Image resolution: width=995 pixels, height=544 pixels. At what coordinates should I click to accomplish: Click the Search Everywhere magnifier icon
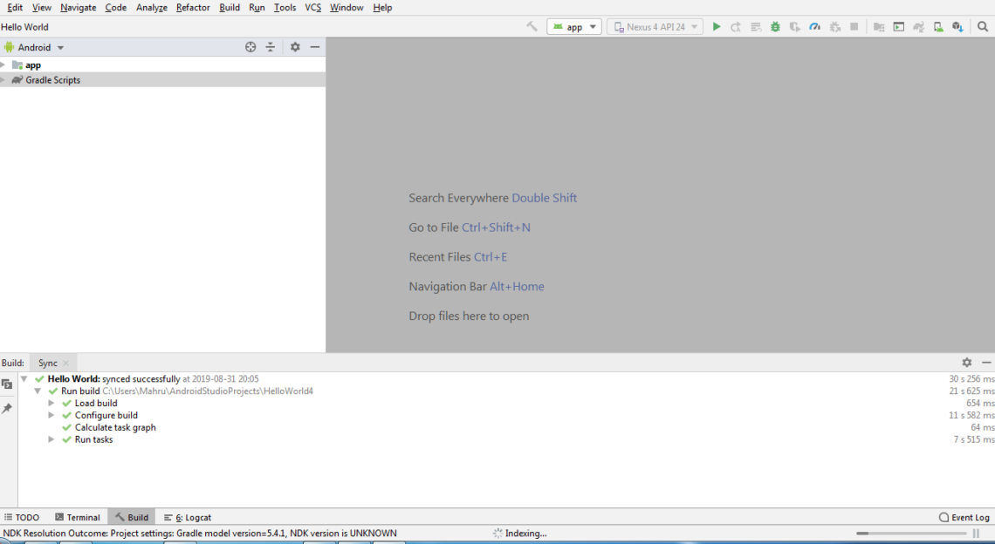pos(983,27)
